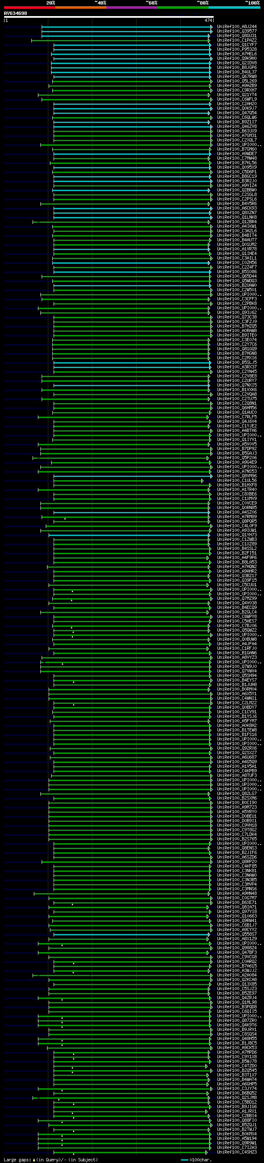
Task: Select hit label UniRef100_Q095X9
Action: coord(236,167)
